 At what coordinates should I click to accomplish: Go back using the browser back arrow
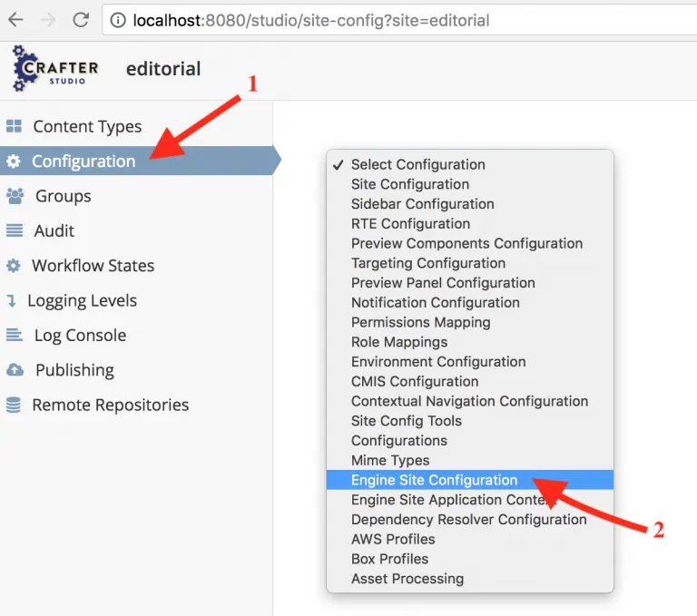click(15, 19)
